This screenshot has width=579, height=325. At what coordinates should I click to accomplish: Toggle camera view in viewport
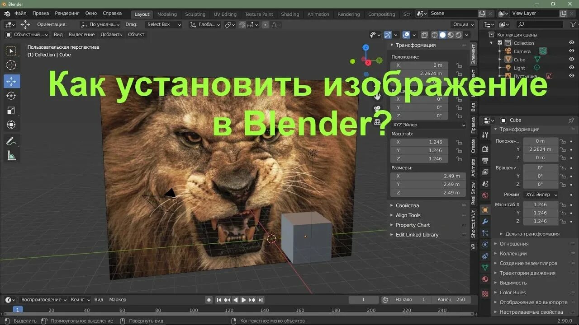click(377, 109)
